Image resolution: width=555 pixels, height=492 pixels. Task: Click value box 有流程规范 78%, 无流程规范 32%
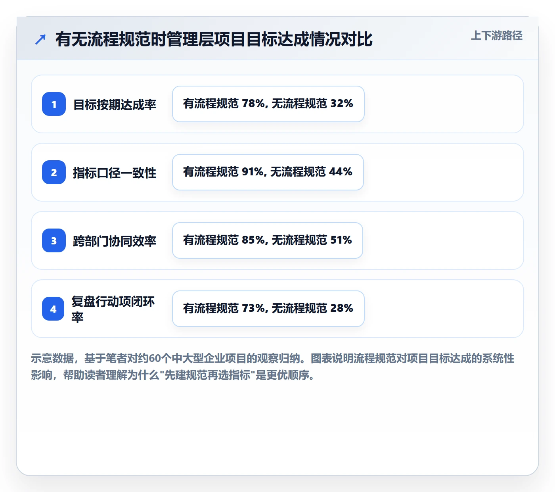point(268,104)
